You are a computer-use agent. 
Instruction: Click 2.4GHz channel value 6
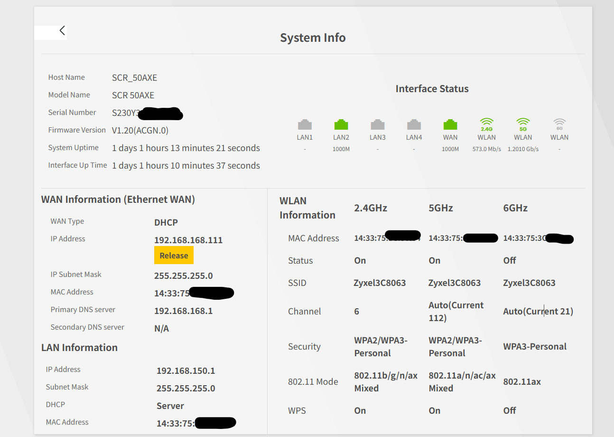click(x=357, y=312)
